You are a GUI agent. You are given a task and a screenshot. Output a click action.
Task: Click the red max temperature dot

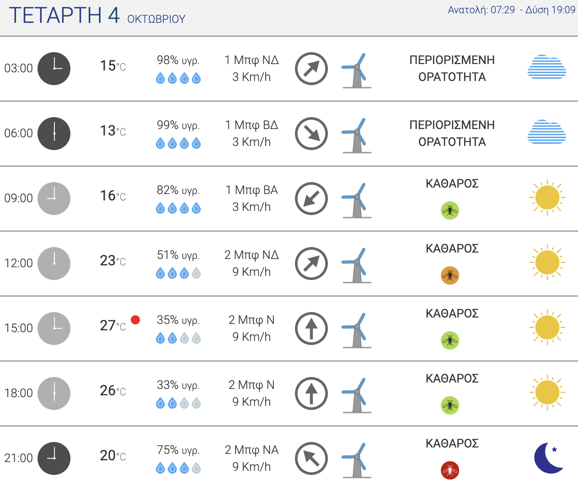tap(135, 320)
